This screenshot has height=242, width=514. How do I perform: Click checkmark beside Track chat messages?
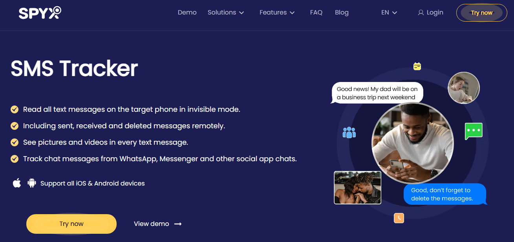click(x=15, y=159)
